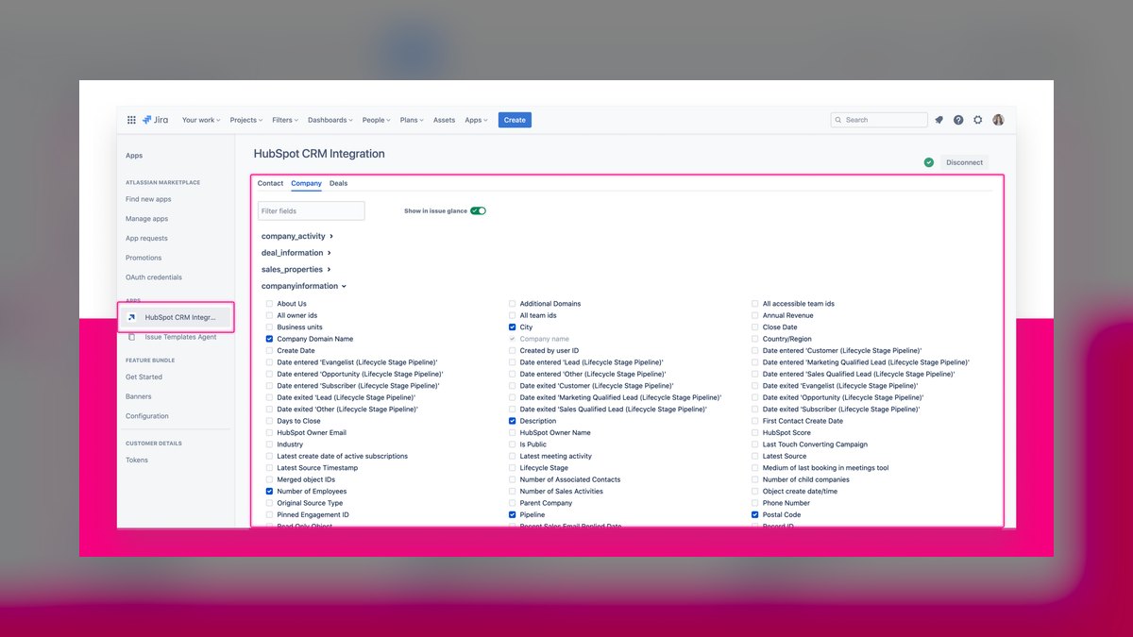The height and width of the screenshot is (637, 1133).
Task: Select the Company tab
Action: coord(306,183)
